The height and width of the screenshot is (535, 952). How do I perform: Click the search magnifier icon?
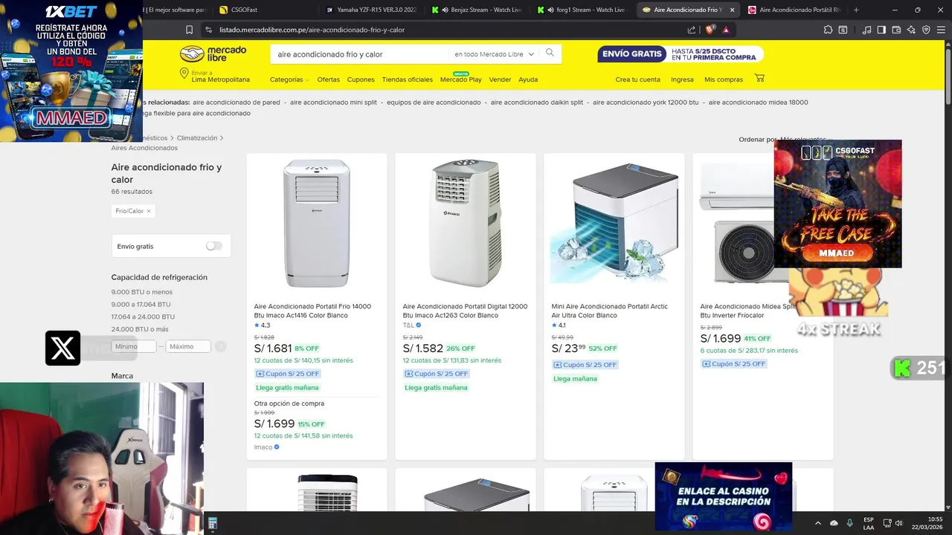coord(550,53)
